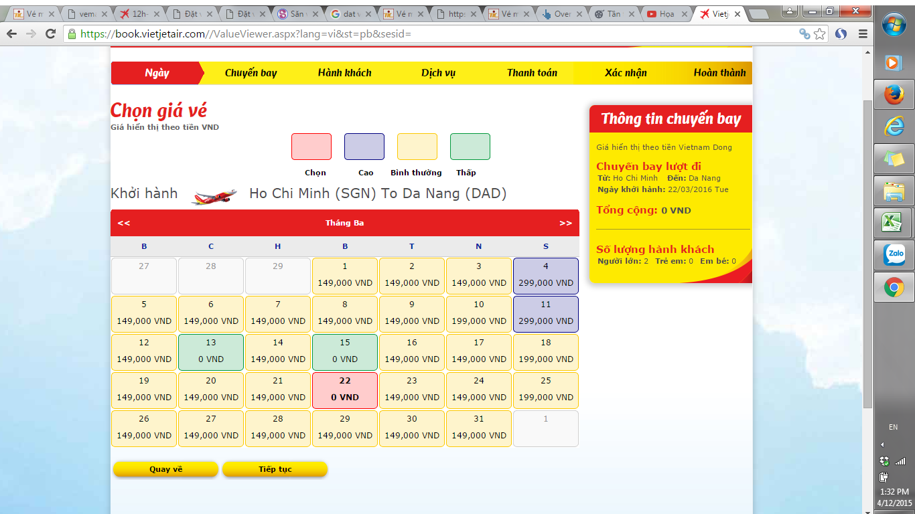
Task: Select date 31 priced 149,000 VND
Action: pos(479,428)
